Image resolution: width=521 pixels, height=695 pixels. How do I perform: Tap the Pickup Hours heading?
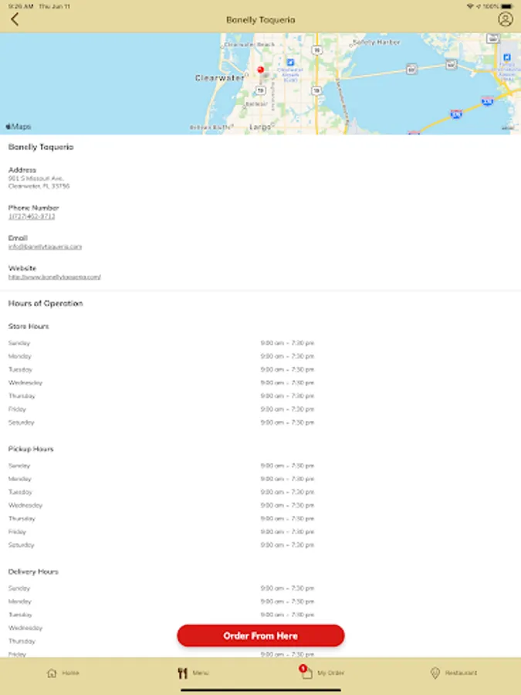pos(31,449)
